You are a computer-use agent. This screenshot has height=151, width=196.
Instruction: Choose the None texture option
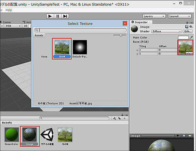coord(44,57)
